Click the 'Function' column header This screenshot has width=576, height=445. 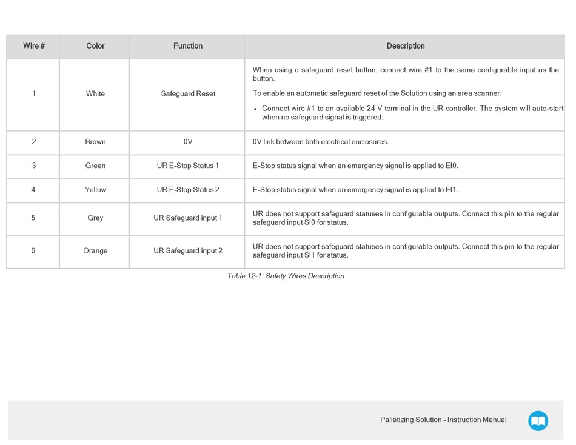188,46
